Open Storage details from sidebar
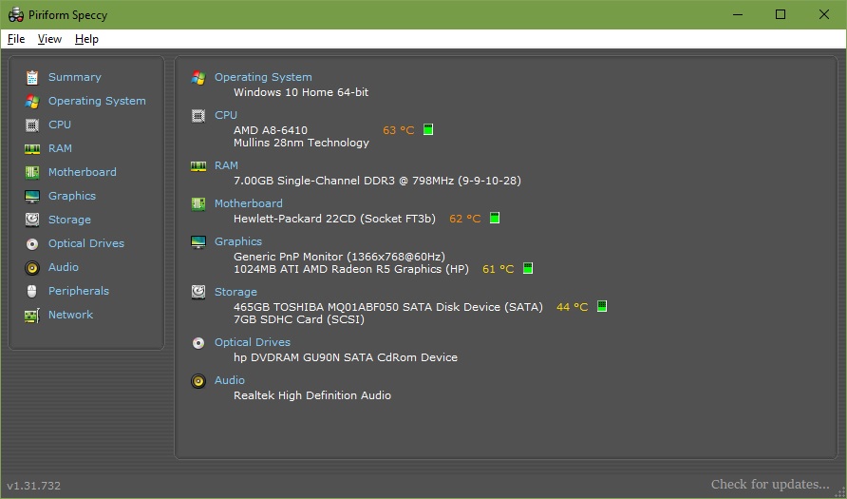 click(x=69, y=221)
